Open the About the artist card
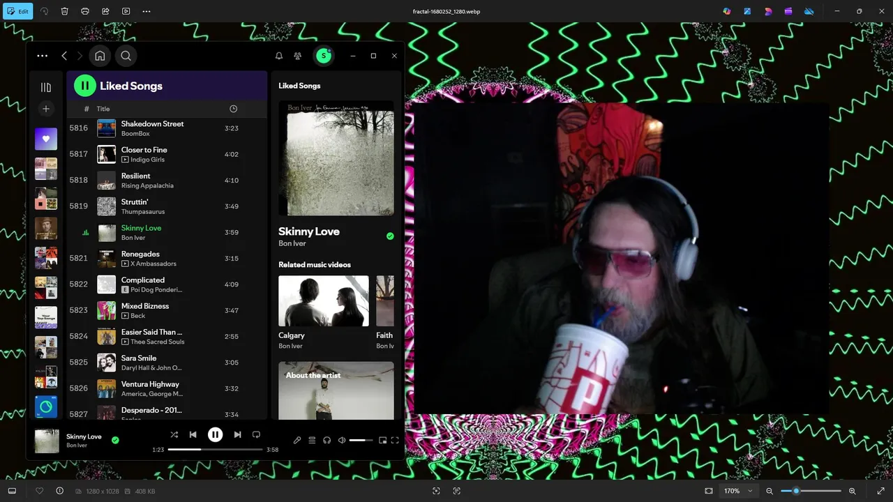This screenshot has width=893, height=502. [x=336, y=390]
